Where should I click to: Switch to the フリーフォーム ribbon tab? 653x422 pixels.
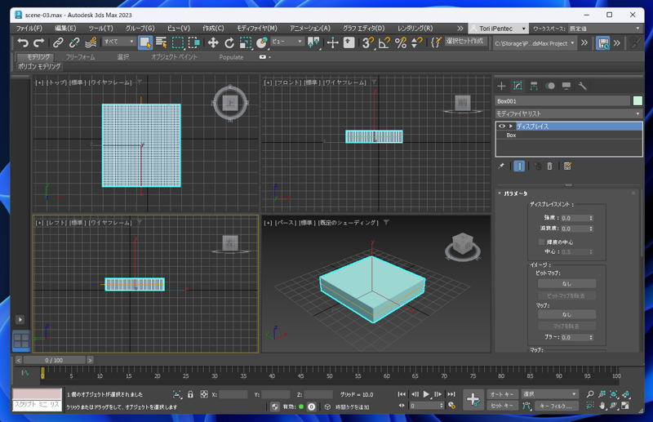click(80, 57)
